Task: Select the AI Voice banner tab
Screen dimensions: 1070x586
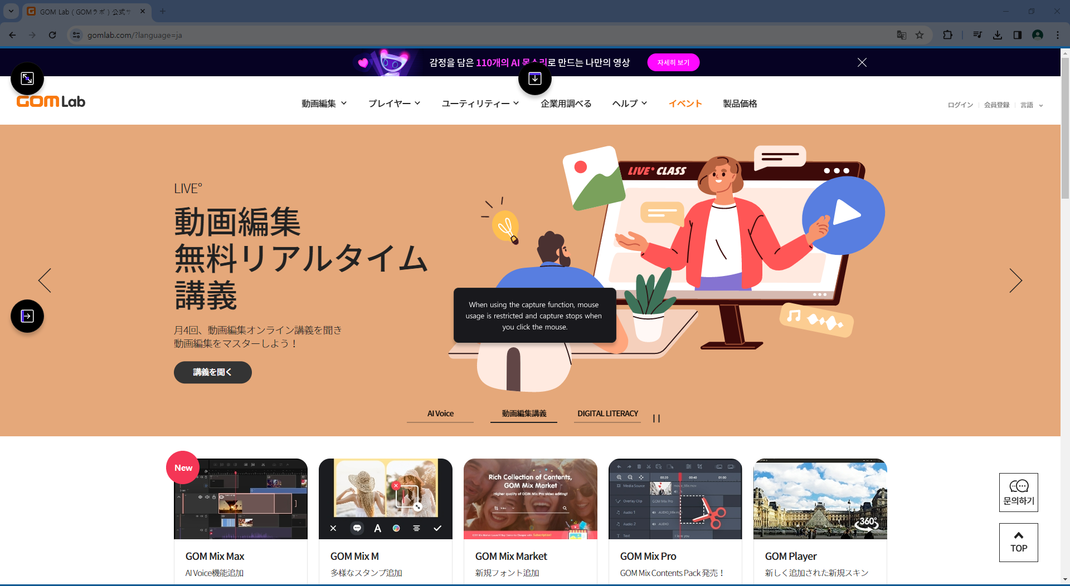Action: click(440, 413)
